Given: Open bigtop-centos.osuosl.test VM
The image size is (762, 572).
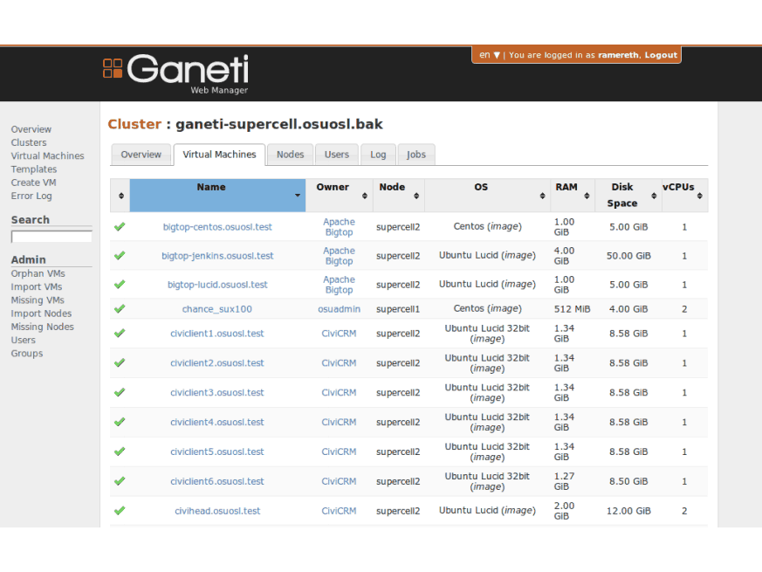Looking at the screenshot, I should click(x=217, y=227).
